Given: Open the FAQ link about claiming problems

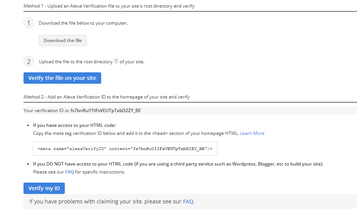Looking at the screenshot, I should [x=188, y=202].
